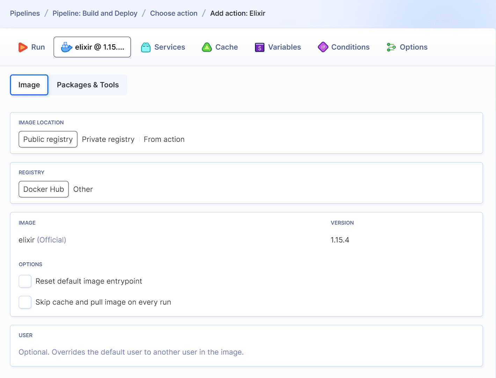Open the elixir @ 1.15 action settings

pyautogui.click(x=92, y=47)
